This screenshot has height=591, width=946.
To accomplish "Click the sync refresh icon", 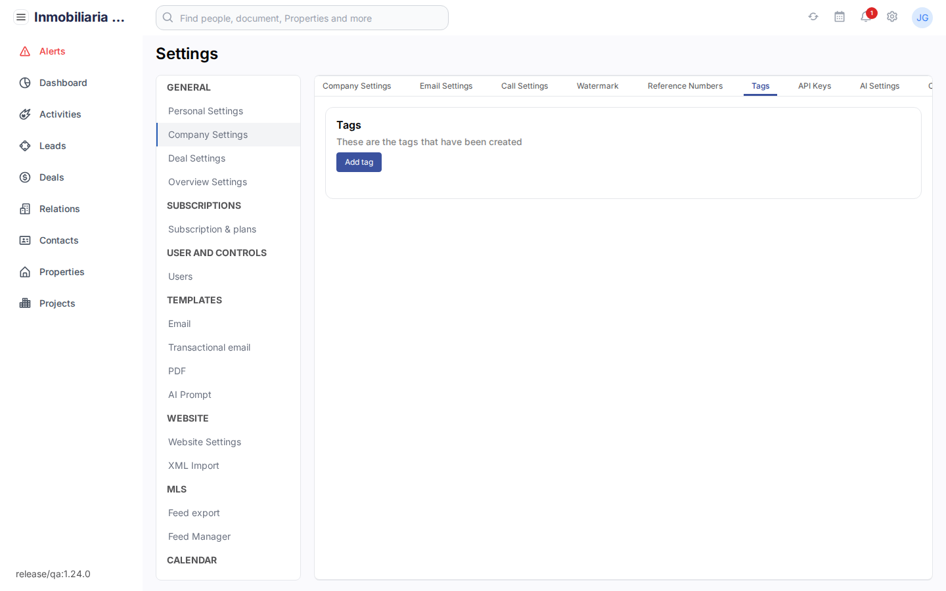I will (813, 17).
